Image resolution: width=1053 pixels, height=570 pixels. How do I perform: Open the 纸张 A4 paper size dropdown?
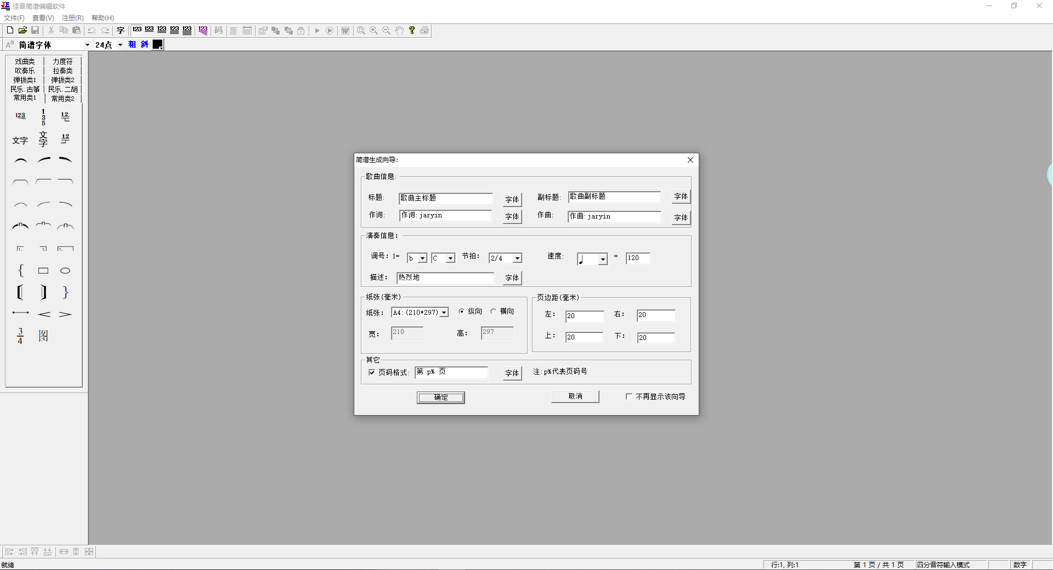pyautogui.click(x=444, y=313)
